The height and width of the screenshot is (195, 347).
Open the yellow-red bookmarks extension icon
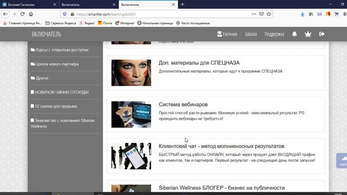tap(328, 14)
